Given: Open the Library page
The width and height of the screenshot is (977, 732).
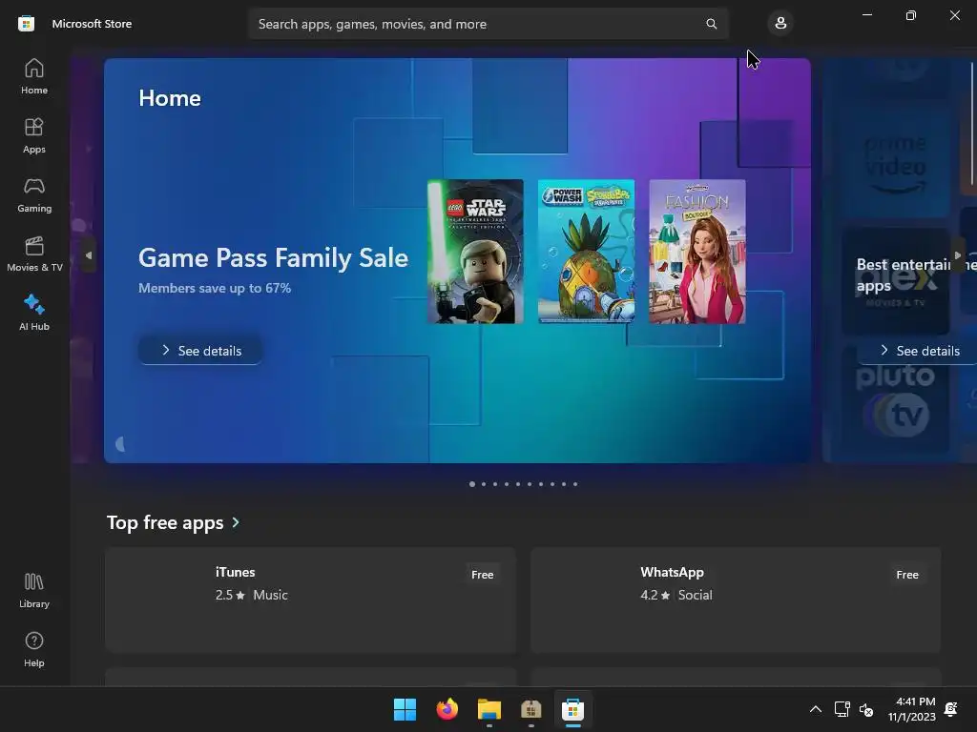Looking at the screenshot, I should click(x=34, y=590).
